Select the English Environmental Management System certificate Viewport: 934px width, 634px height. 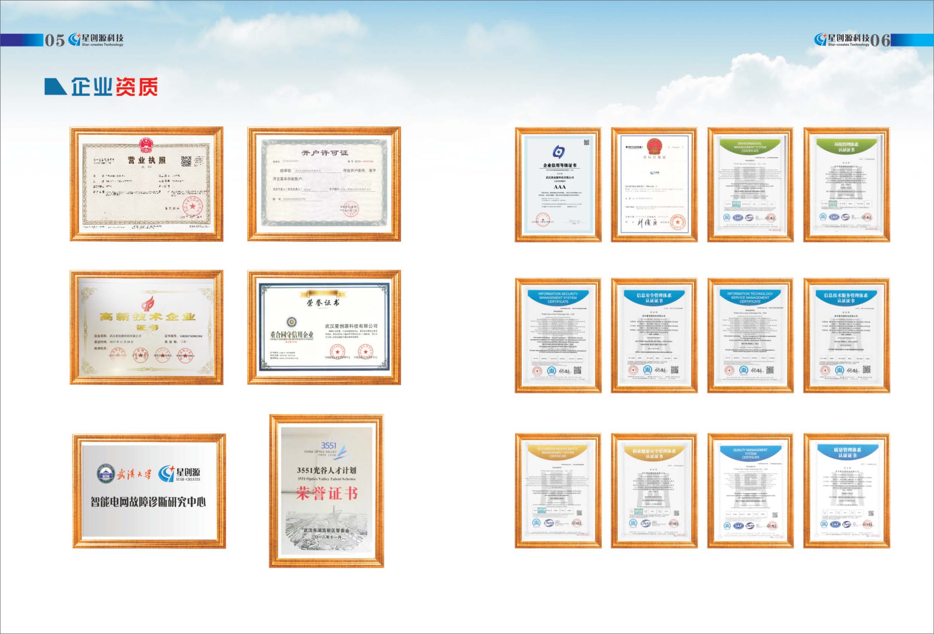(x=750, y=184)
